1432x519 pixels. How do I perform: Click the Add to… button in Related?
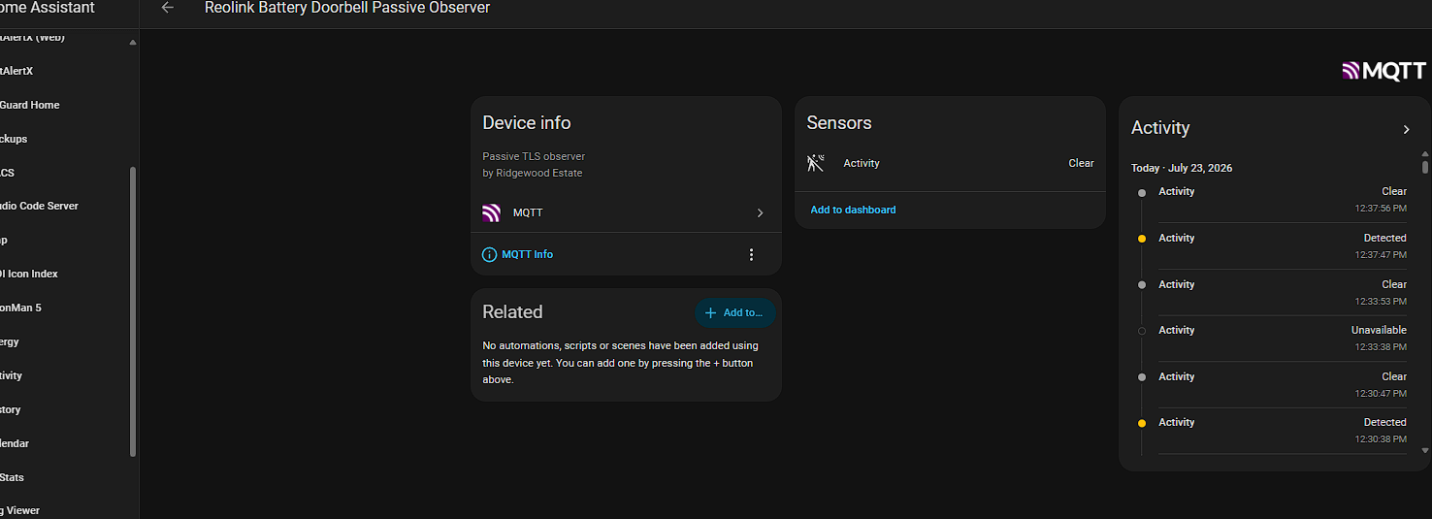[734, 312]
